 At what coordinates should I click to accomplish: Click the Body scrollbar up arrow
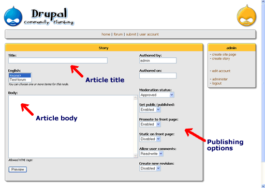pyautogui.click(x=136, y=98)
